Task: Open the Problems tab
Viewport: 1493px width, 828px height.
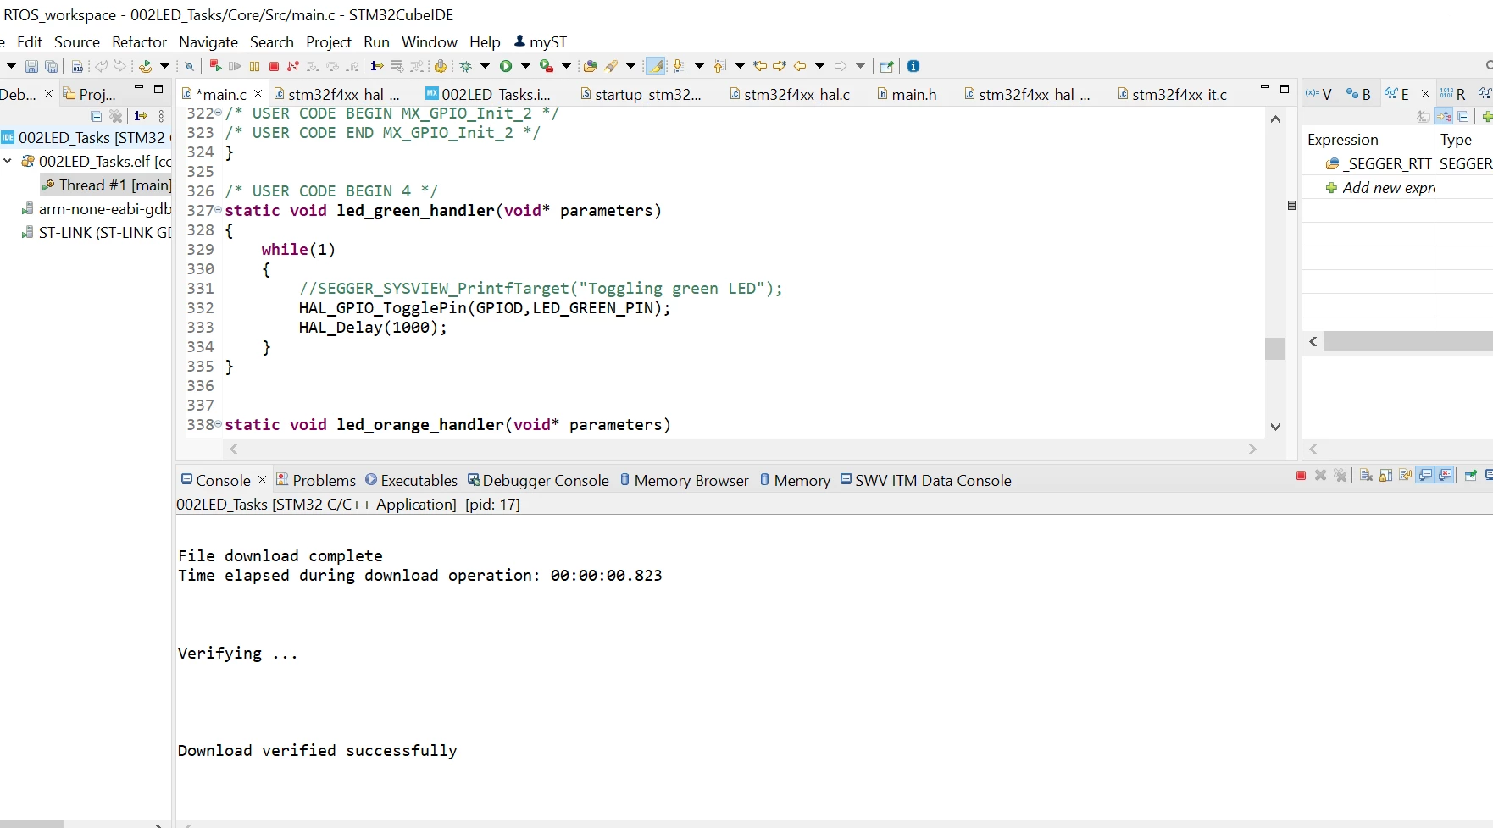Action: tap(316, 480)
